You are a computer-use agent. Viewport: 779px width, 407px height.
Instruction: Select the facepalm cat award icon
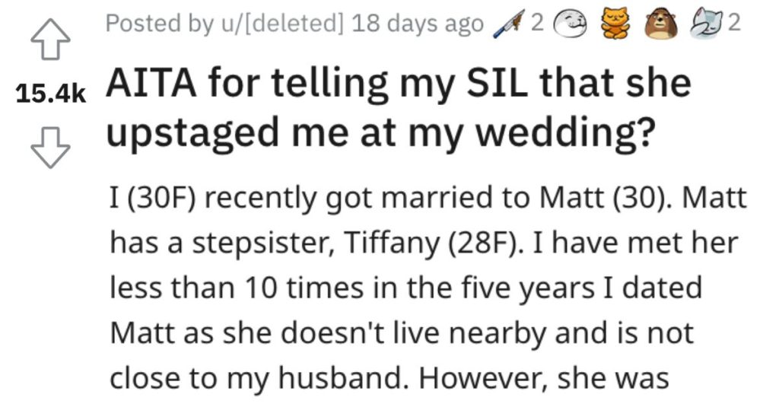point(707,24)
